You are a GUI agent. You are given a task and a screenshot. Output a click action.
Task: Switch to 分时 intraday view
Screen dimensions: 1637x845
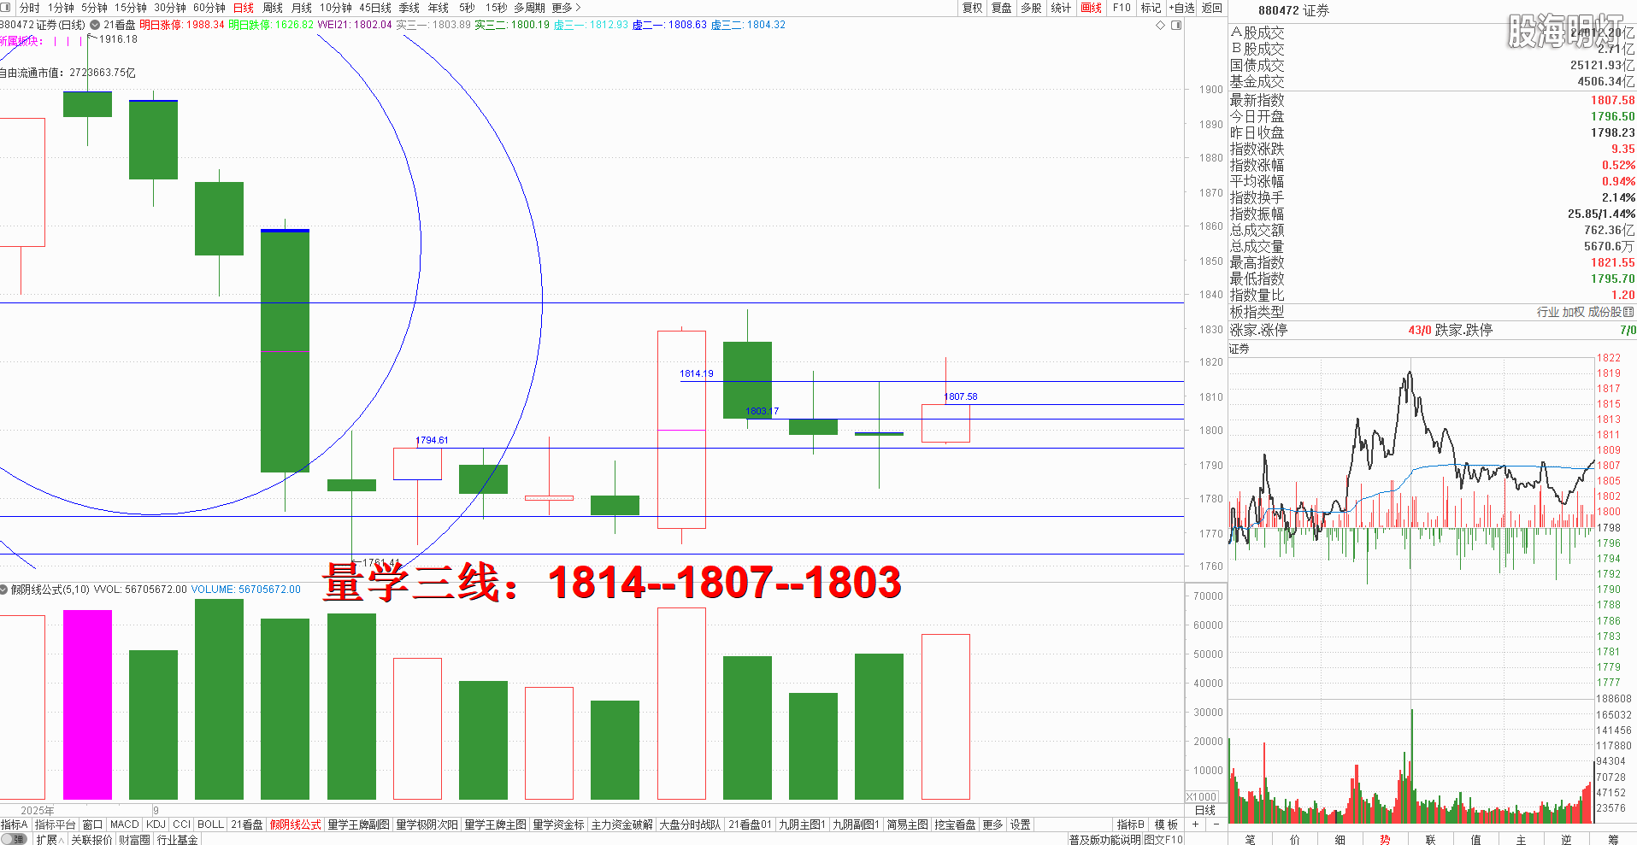tap(30, 8)
